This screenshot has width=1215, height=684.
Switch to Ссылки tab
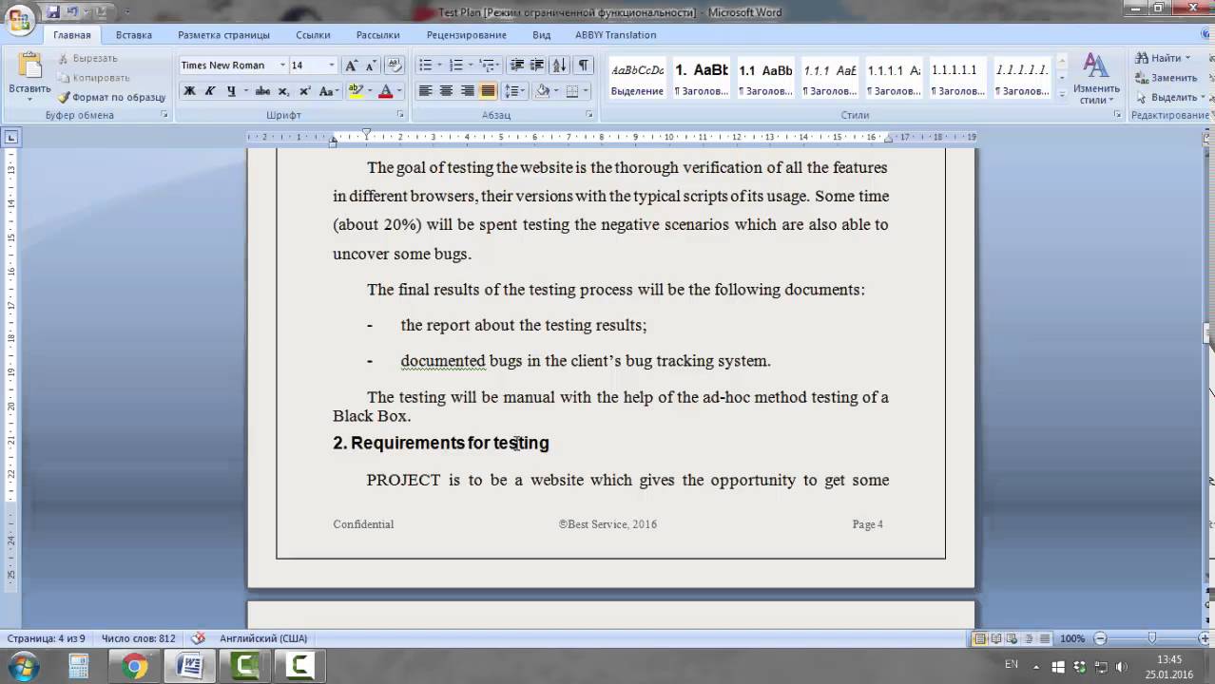pos(313,35)
